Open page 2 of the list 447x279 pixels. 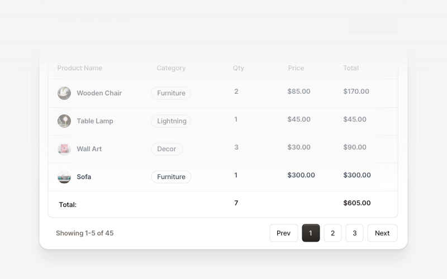[x=332, y=233]
